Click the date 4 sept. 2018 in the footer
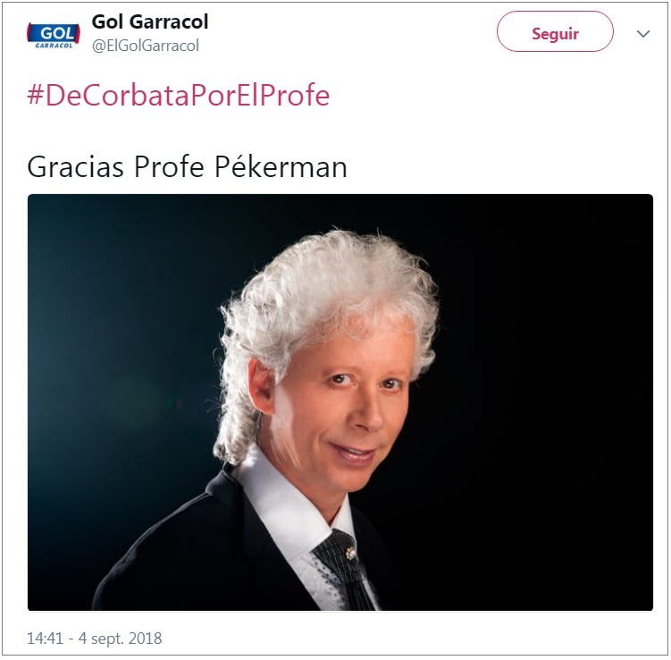671x660 pixels. 121,639
